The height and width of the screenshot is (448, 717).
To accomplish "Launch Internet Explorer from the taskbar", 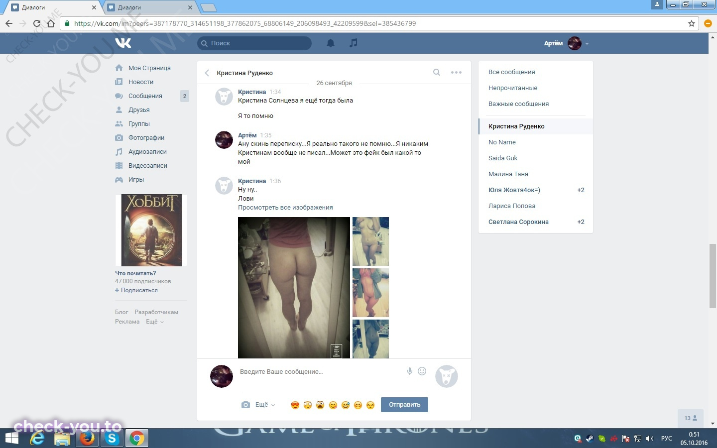I will point(37,439).
